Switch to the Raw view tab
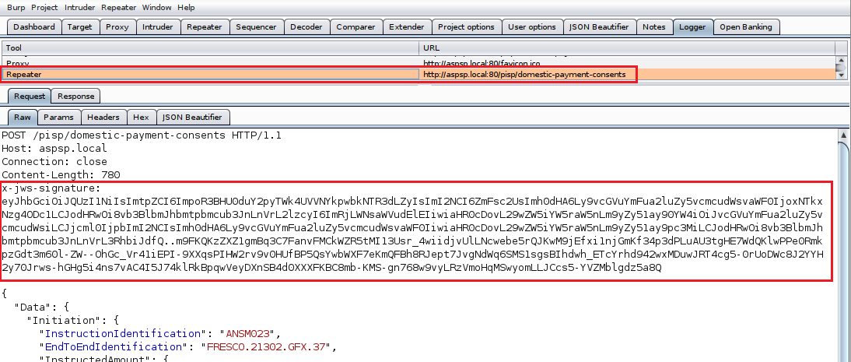This screenshot has width=851, height=362. tap(23, 117)
